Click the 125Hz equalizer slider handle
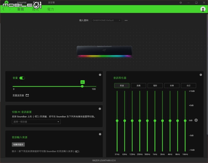 132,121
